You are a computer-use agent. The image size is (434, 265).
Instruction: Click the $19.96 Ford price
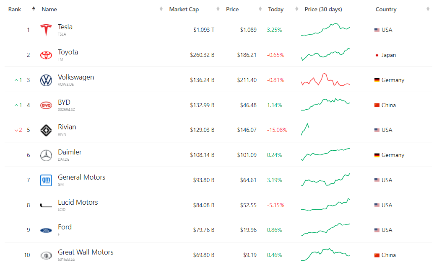tap(248, 230)
